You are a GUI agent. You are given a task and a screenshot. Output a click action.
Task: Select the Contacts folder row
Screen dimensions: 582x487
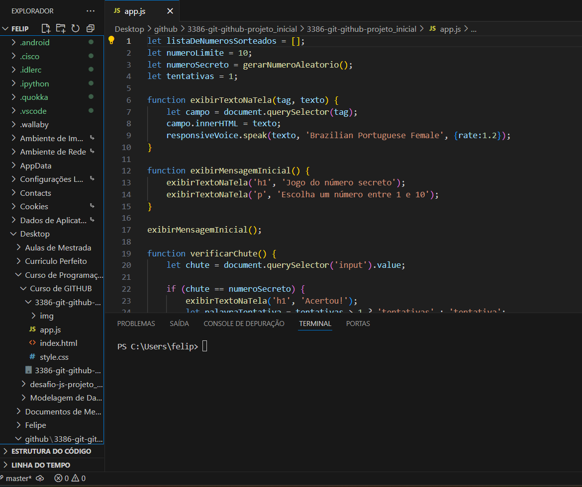click(x=52, y=193)
